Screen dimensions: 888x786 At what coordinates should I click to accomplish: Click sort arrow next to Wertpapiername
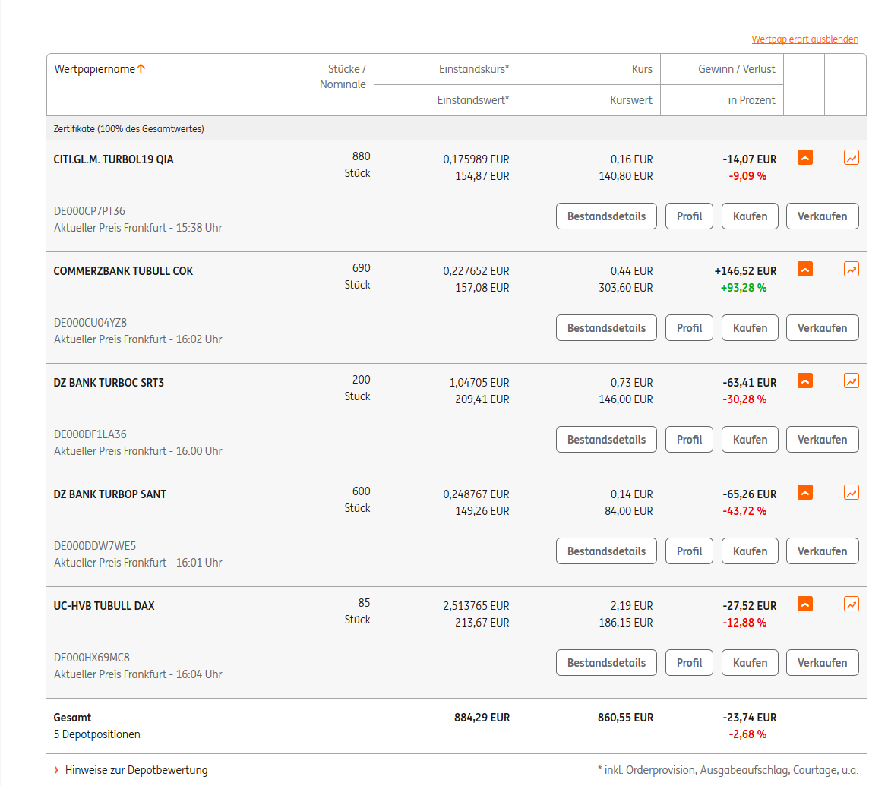pos(141,69)
